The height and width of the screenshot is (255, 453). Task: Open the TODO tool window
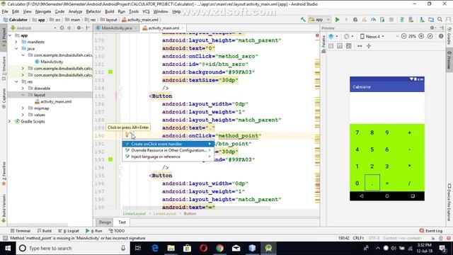click(x=117, y=231)
